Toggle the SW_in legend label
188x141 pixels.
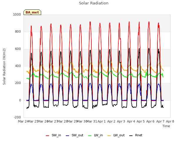[56, 135]
